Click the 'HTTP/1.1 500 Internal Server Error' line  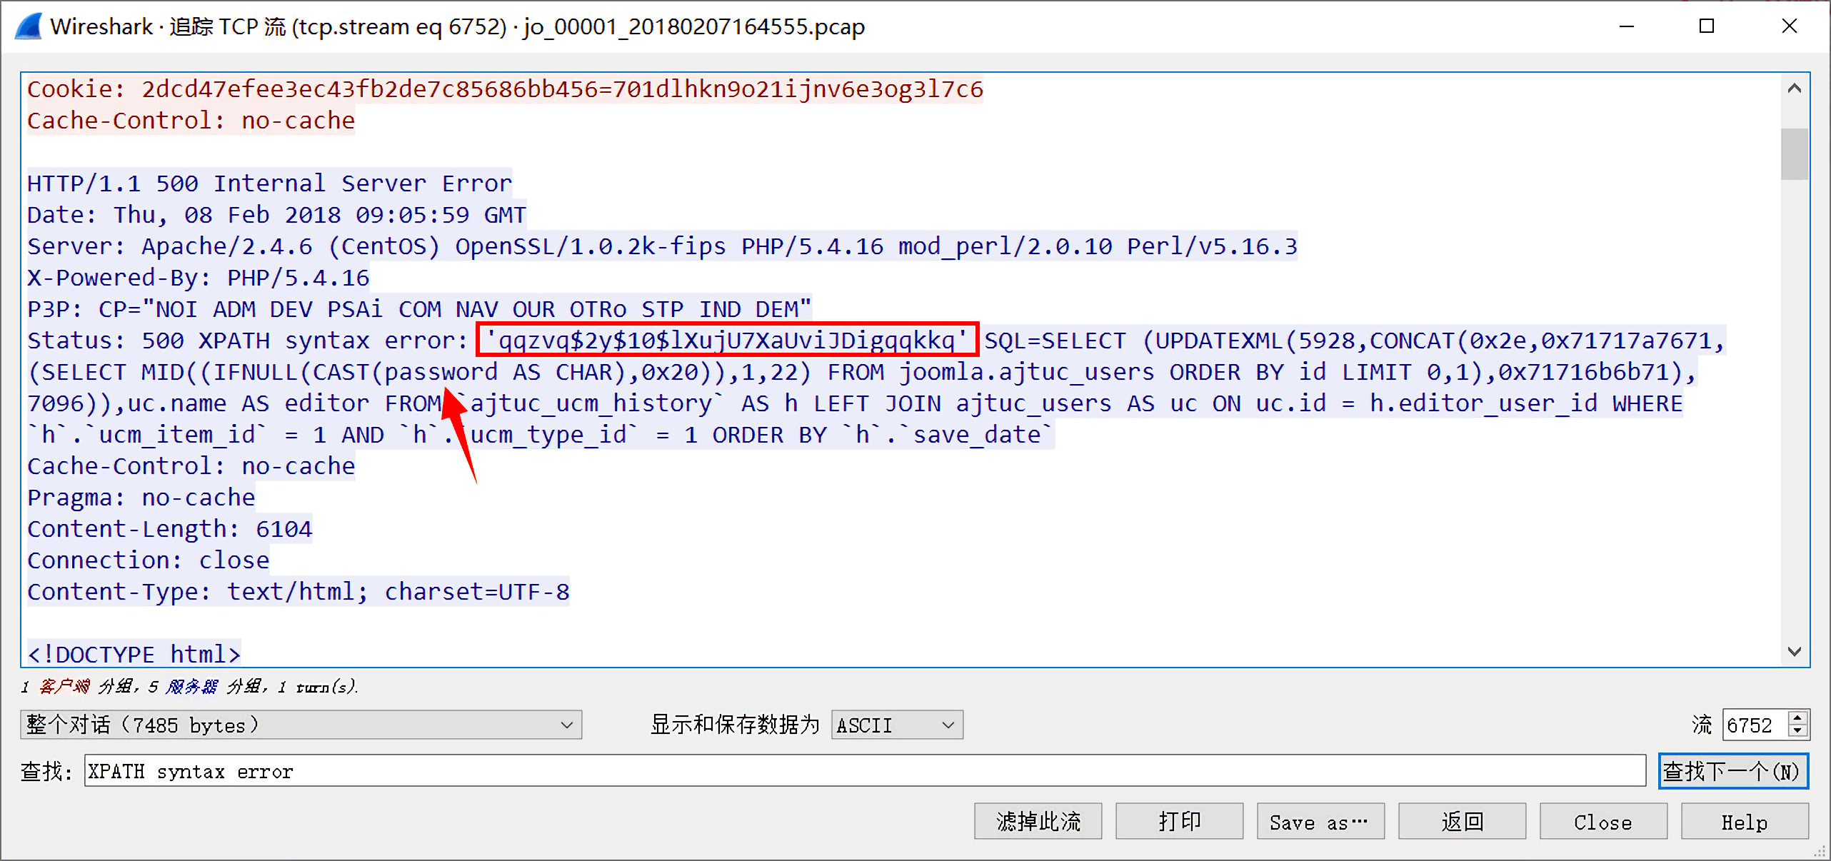269,183
